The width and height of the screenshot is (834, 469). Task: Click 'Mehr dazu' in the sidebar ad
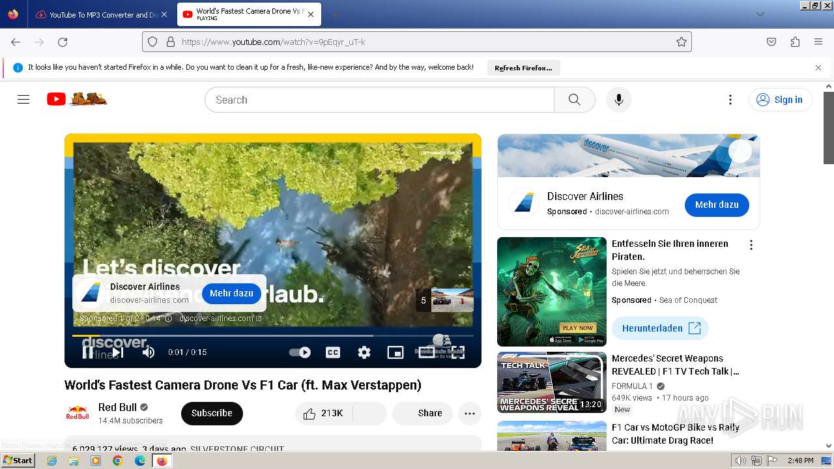717,205
